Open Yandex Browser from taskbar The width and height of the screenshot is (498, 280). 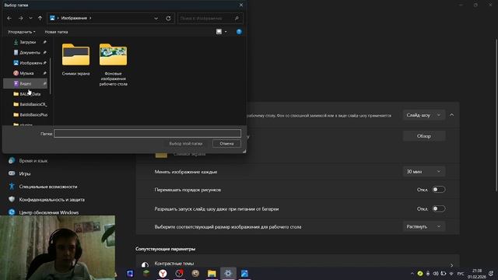(x=163, y=273)
